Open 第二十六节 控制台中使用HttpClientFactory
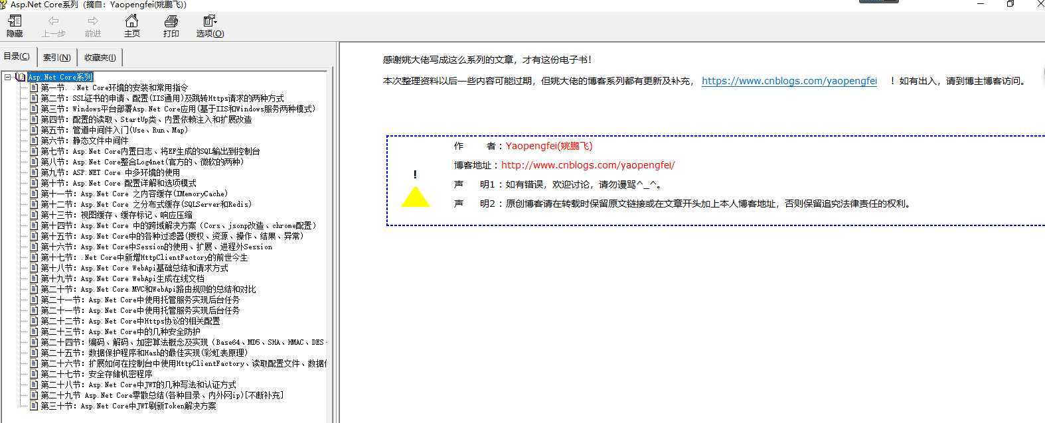 [x=183, y=363]
